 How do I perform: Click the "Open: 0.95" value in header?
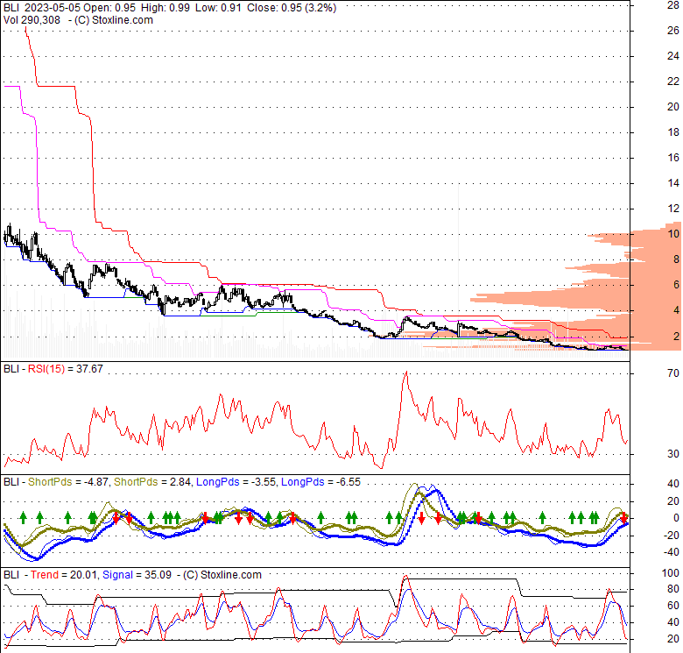click(109, 8)
